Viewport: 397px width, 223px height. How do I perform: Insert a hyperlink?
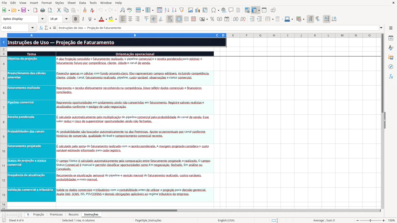pos(224,10)
